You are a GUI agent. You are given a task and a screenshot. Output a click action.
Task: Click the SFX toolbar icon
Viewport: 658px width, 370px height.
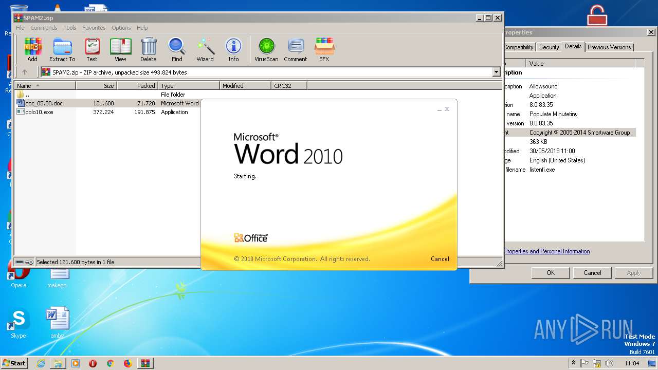(324, 49)
